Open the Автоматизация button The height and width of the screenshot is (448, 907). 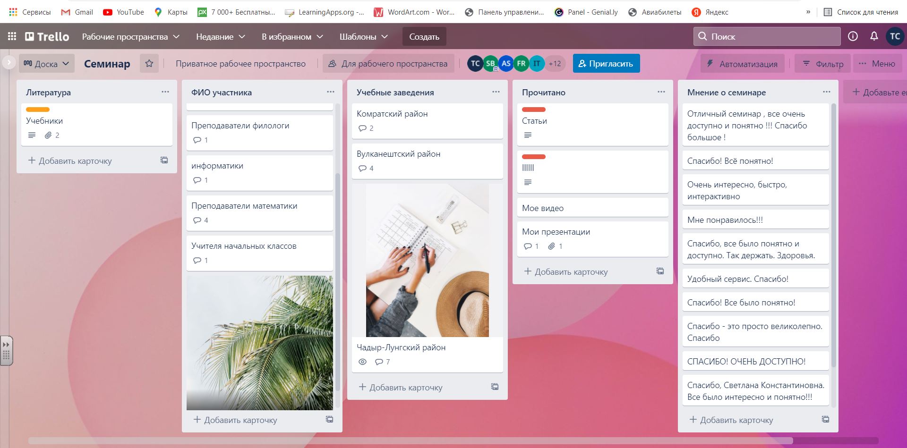[x=743, y=63]
